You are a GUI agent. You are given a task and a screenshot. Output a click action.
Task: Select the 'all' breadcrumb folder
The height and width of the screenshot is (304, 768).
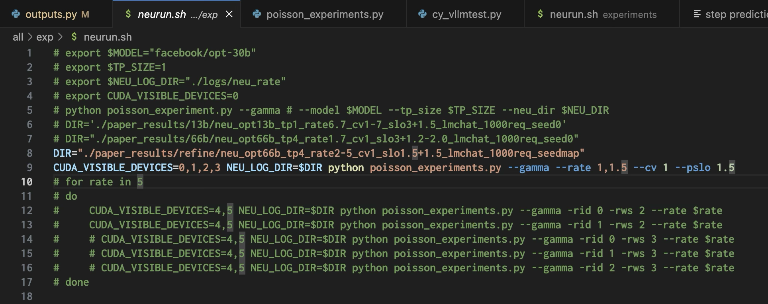[18, 37]
